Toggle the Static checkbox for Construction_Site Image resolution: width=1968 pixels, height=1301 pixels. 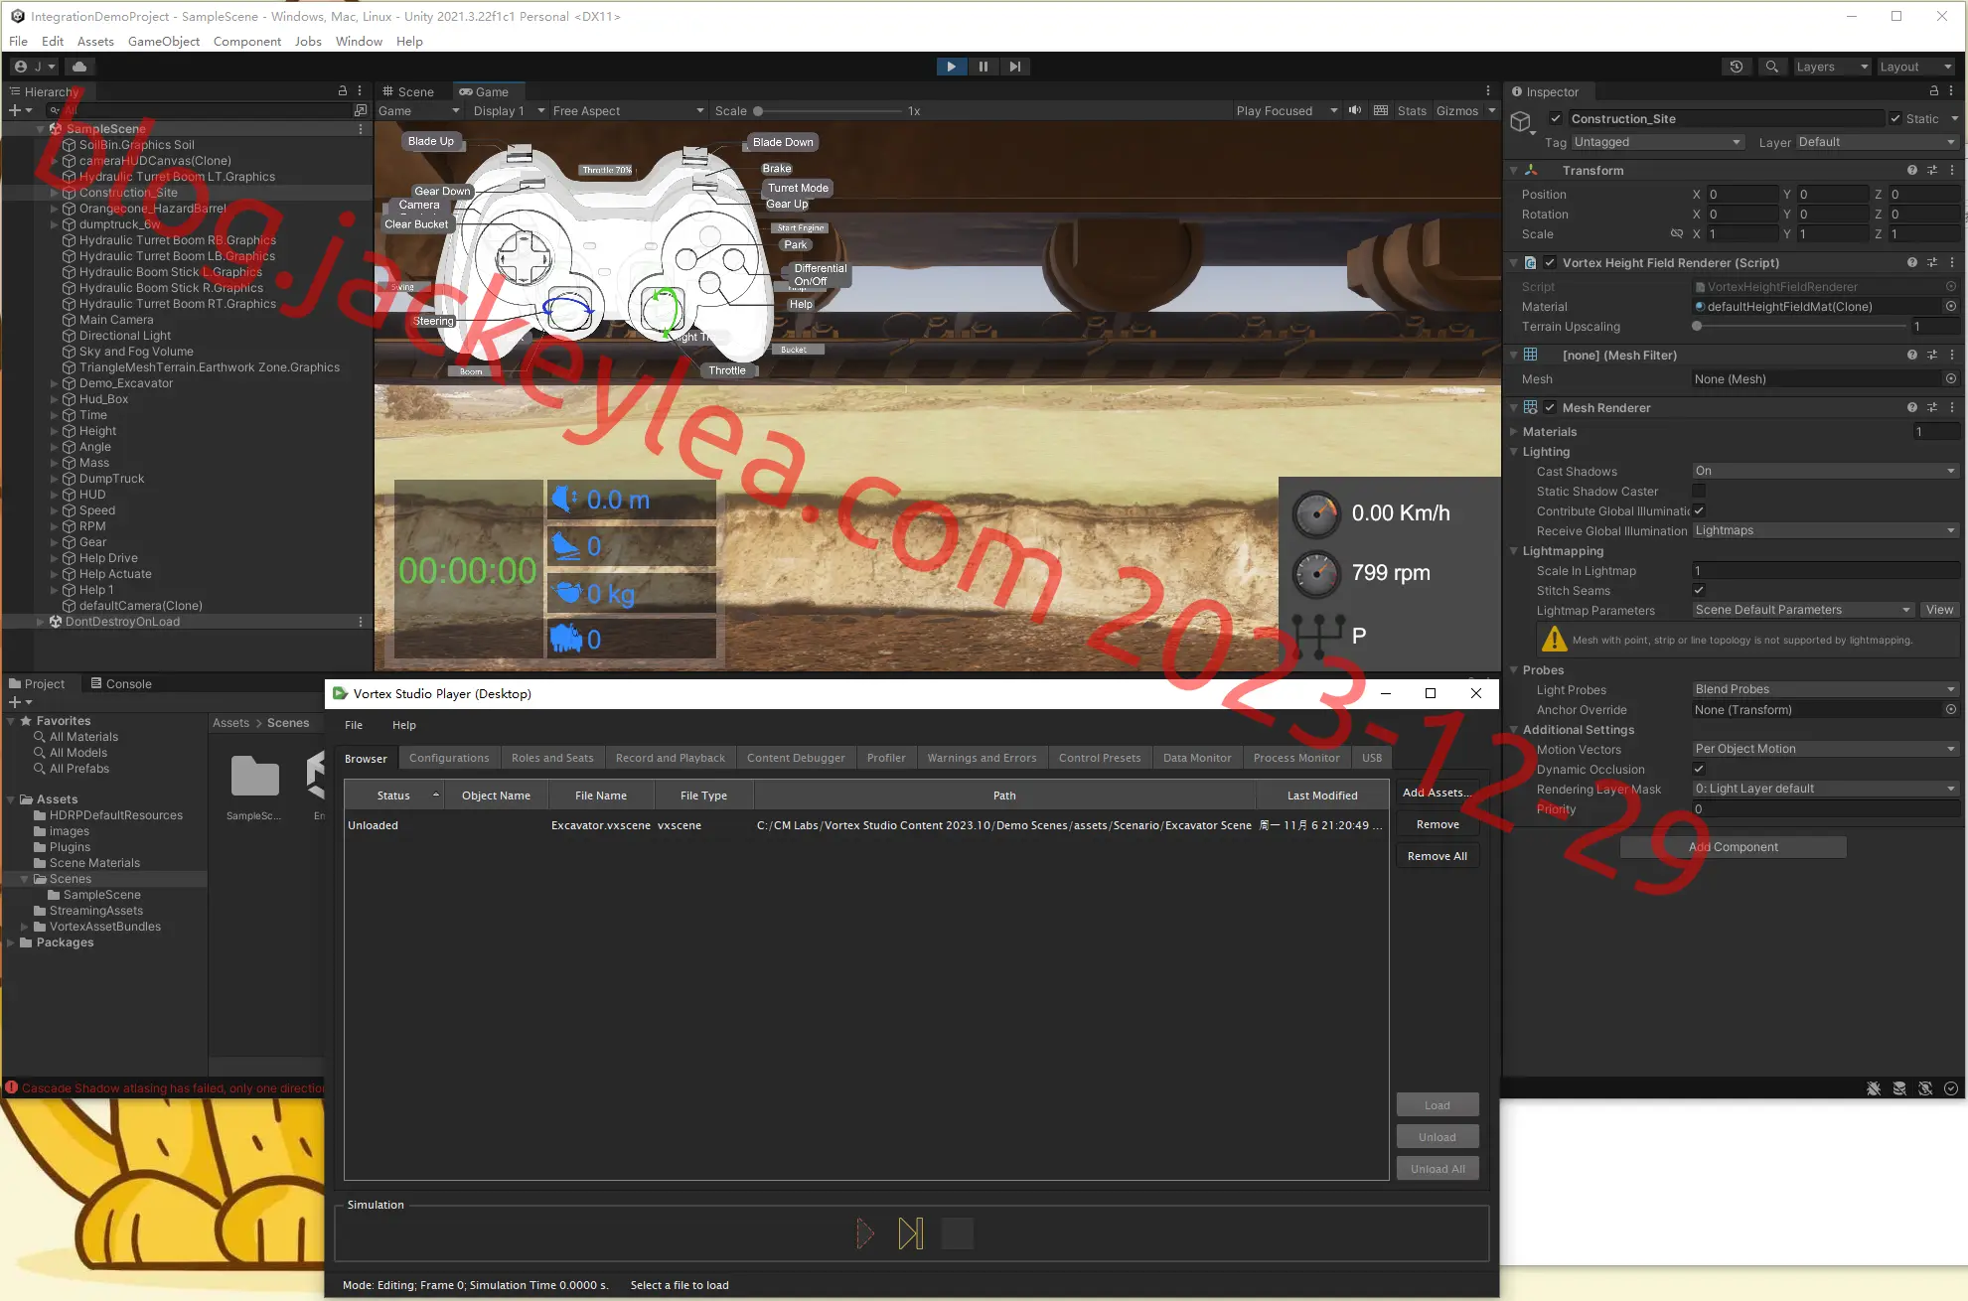click(x=1895, y=118)
